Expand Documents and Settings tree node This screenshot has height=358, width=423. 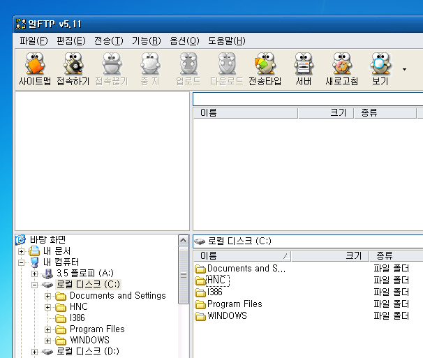(47, 296)
